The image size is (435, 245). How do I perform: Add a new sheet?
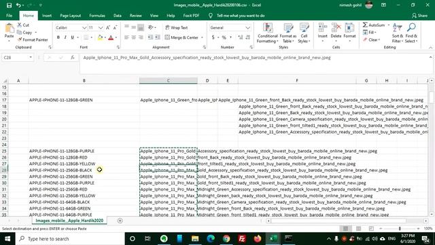(120, 220)
